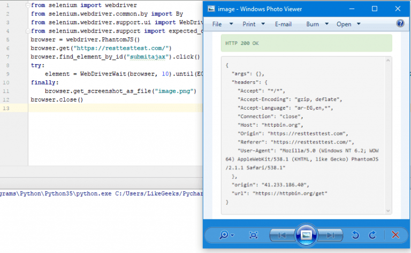Click line number 9 in the editor gutter
The image size is (411, 253).
coord(7,74)
